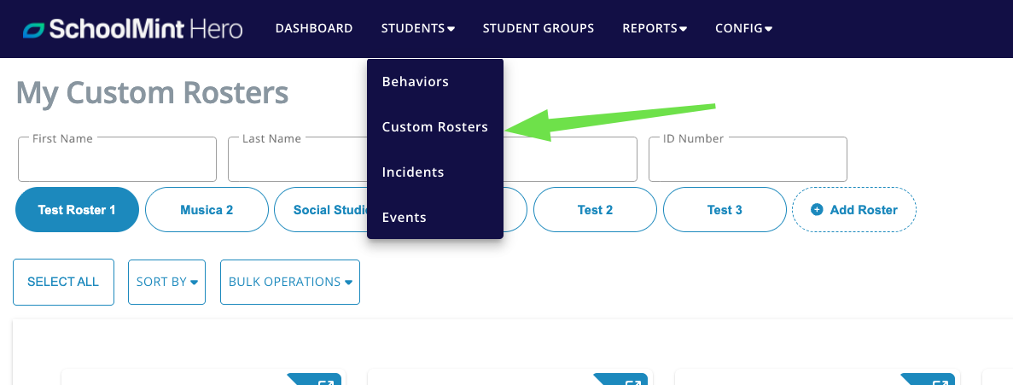Select Events in the Students menu

(x=404, y=218)
